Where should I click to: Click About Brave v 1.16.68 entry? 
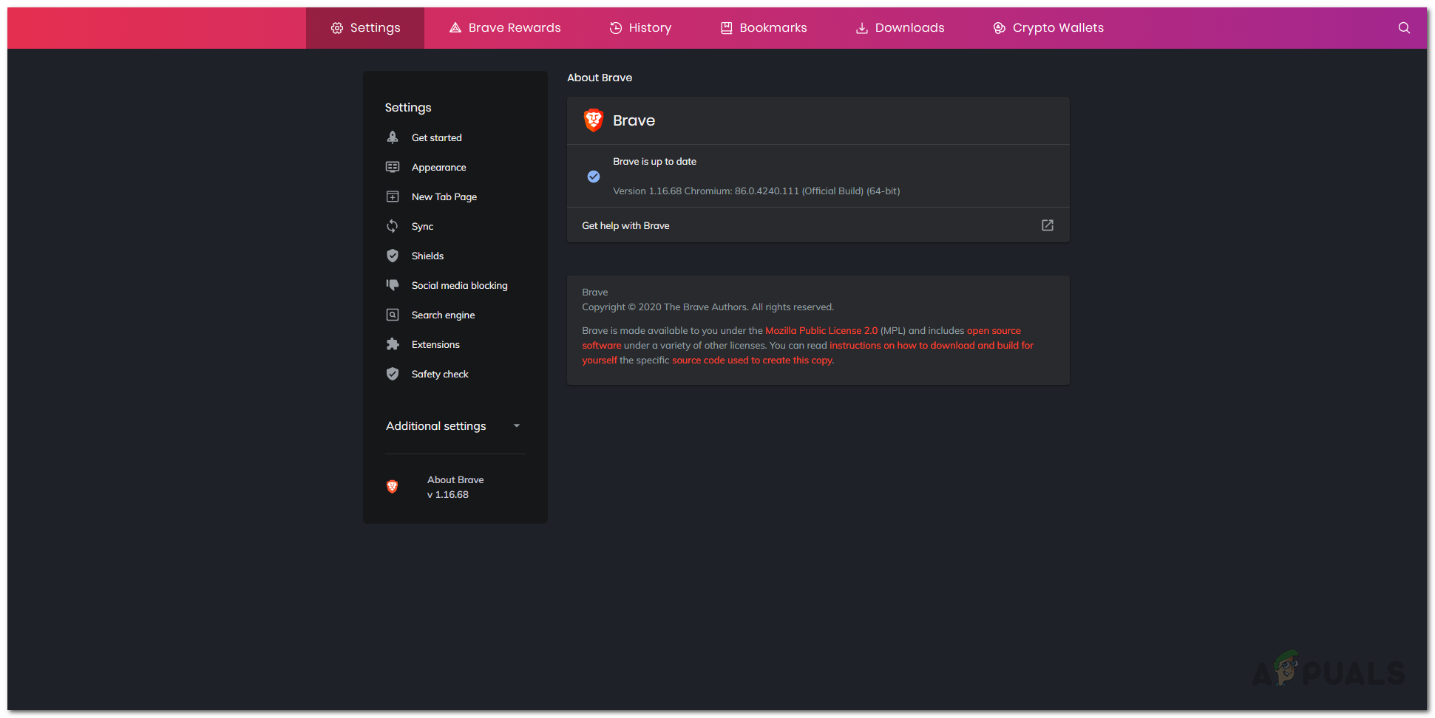point(455,487)
